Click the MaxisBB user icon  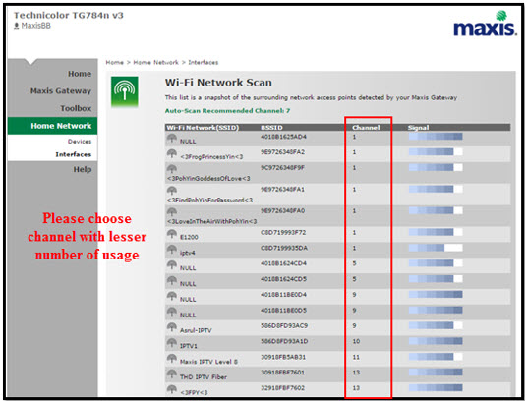coord(16,26)
